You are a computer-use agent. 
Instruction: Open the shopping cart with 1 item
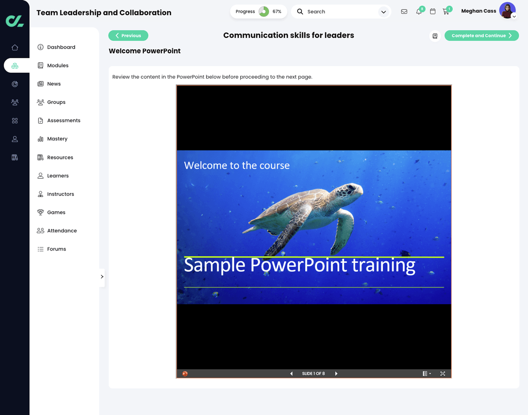446,11
